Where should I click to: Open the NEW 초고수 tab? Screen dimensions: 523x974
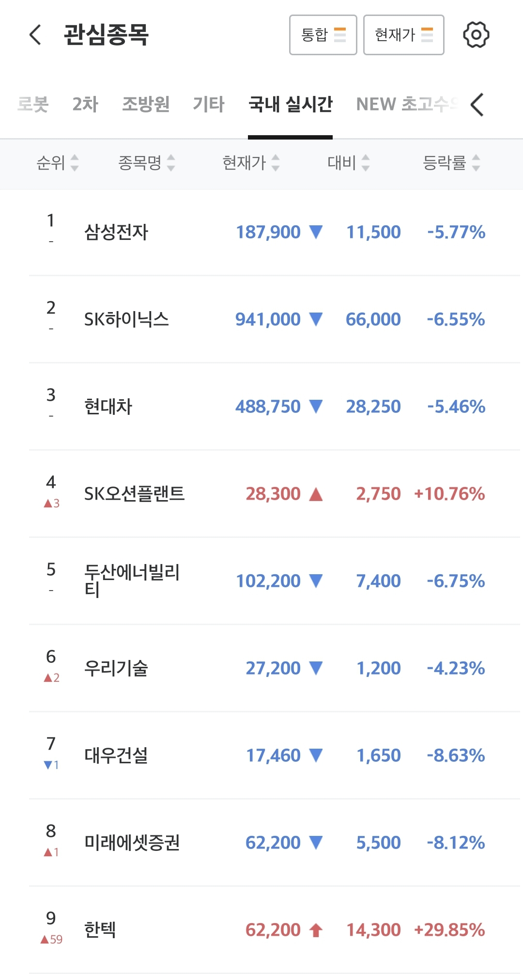[x=406, y=104]
